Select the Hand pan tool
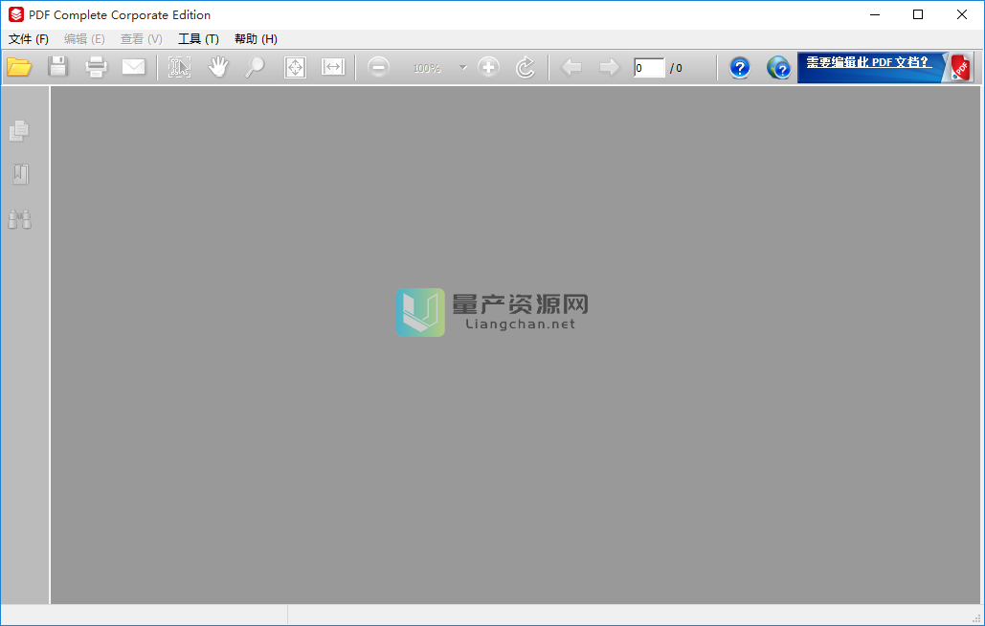Viewport: 985px width, 626px height. pyautogui.click(x=218, y=67)
